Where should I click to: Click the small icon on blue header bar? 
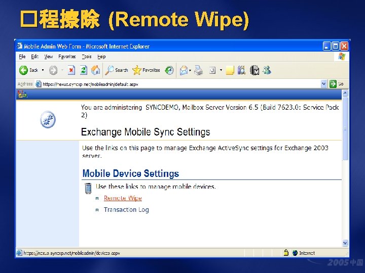click(22, 94)
